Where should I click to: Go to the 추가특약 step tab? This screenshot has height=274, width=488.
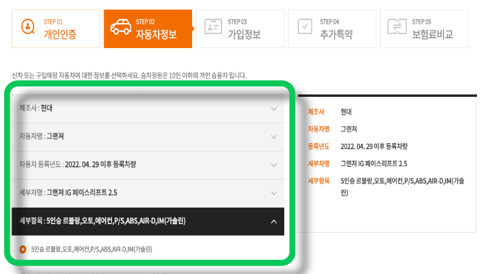[332, 29]
